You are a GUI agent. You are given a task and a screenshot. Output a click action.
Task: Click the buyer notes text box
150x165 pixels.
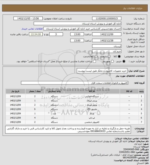(68, 130)
